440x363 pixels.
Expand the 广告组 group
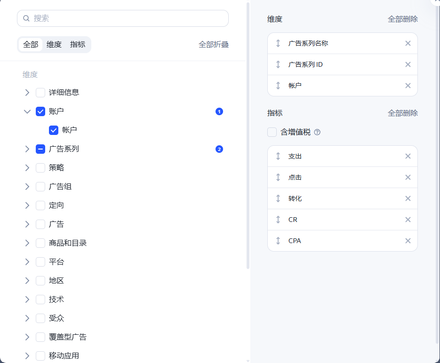27,187
